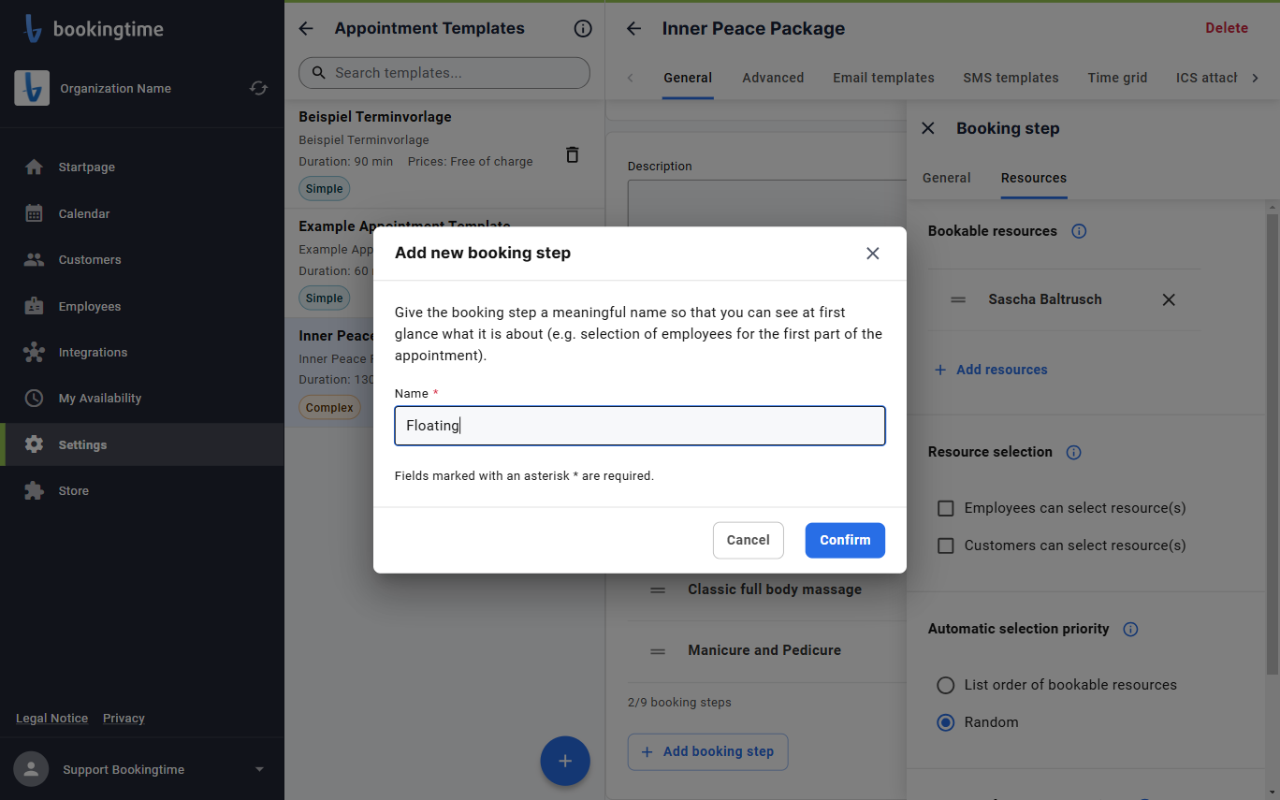Confirm the new booking step
This screenshot has width=1280, height=800.
click(x=845, y=540)
